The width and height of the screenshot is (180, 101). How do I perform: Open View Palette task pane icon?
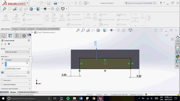click(177, 52)
